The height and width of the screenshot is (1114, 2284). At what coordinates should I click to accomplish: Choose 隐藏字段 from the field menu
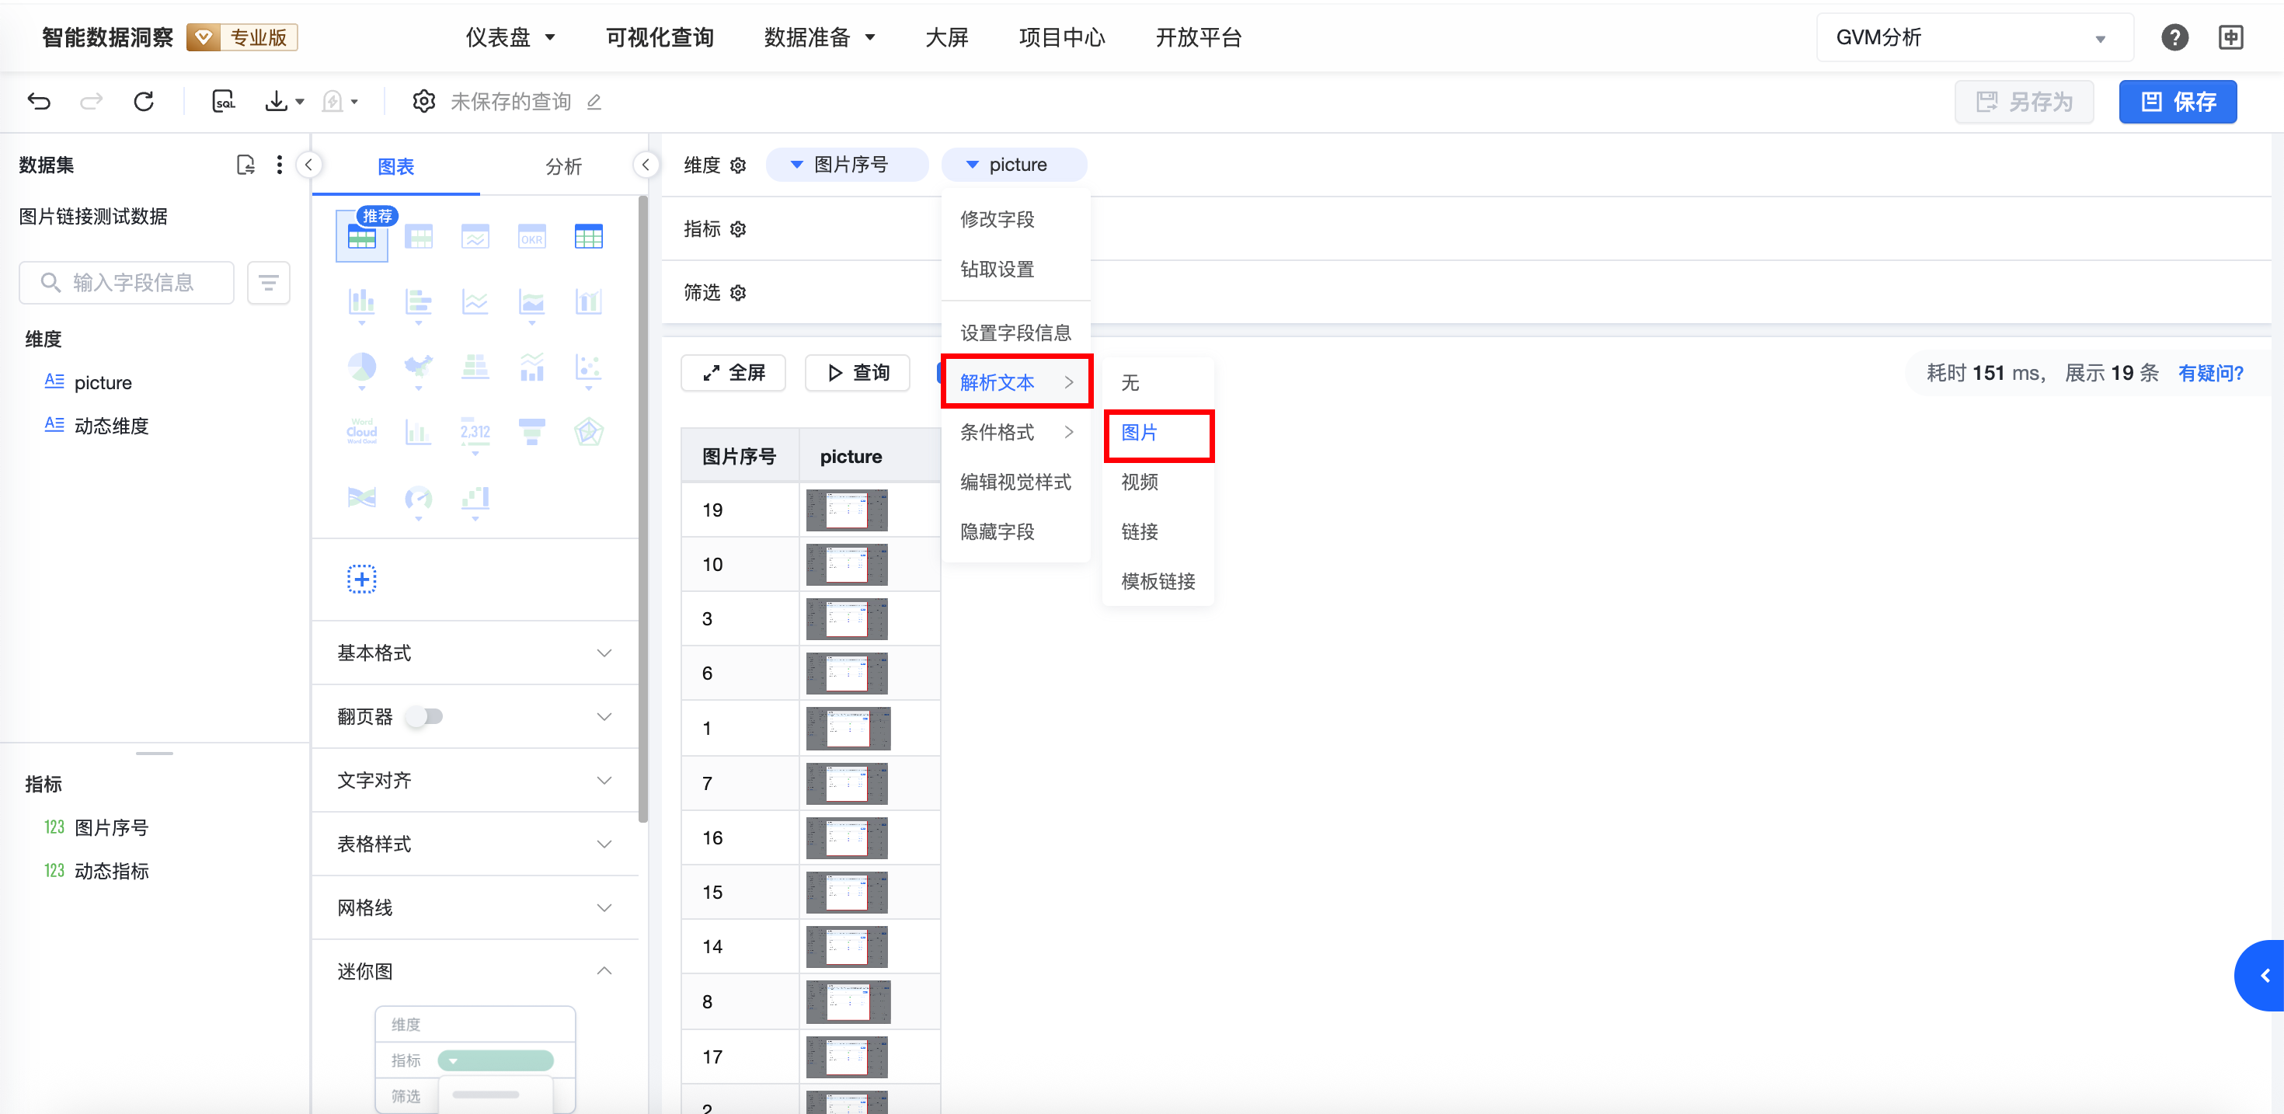coord(997,531)
